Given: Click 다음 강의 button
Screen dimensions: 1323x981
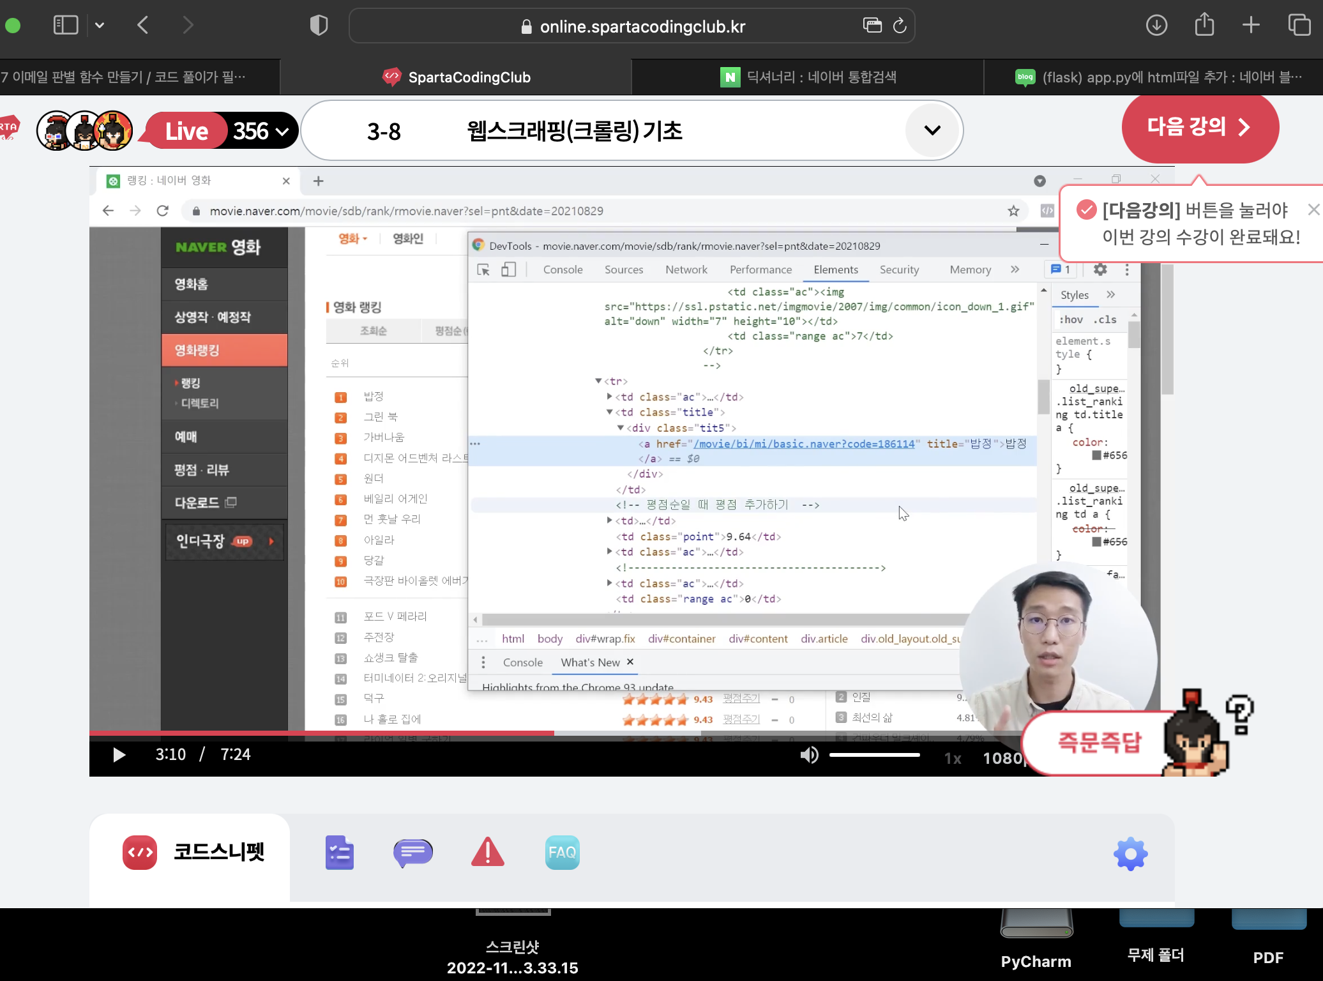Looking at the screenshot, I should 1200,127.
